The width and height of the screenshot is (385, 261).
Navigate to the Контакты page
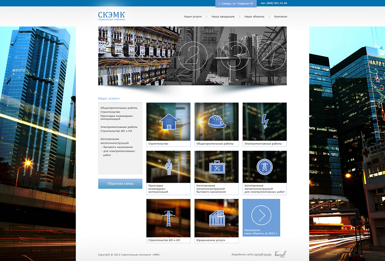point(280,17)
